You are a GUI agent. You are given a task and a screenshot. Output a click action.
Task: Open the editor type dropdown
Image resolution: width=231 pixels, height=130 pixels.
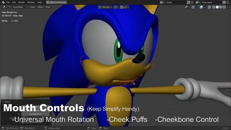[5, 7]
